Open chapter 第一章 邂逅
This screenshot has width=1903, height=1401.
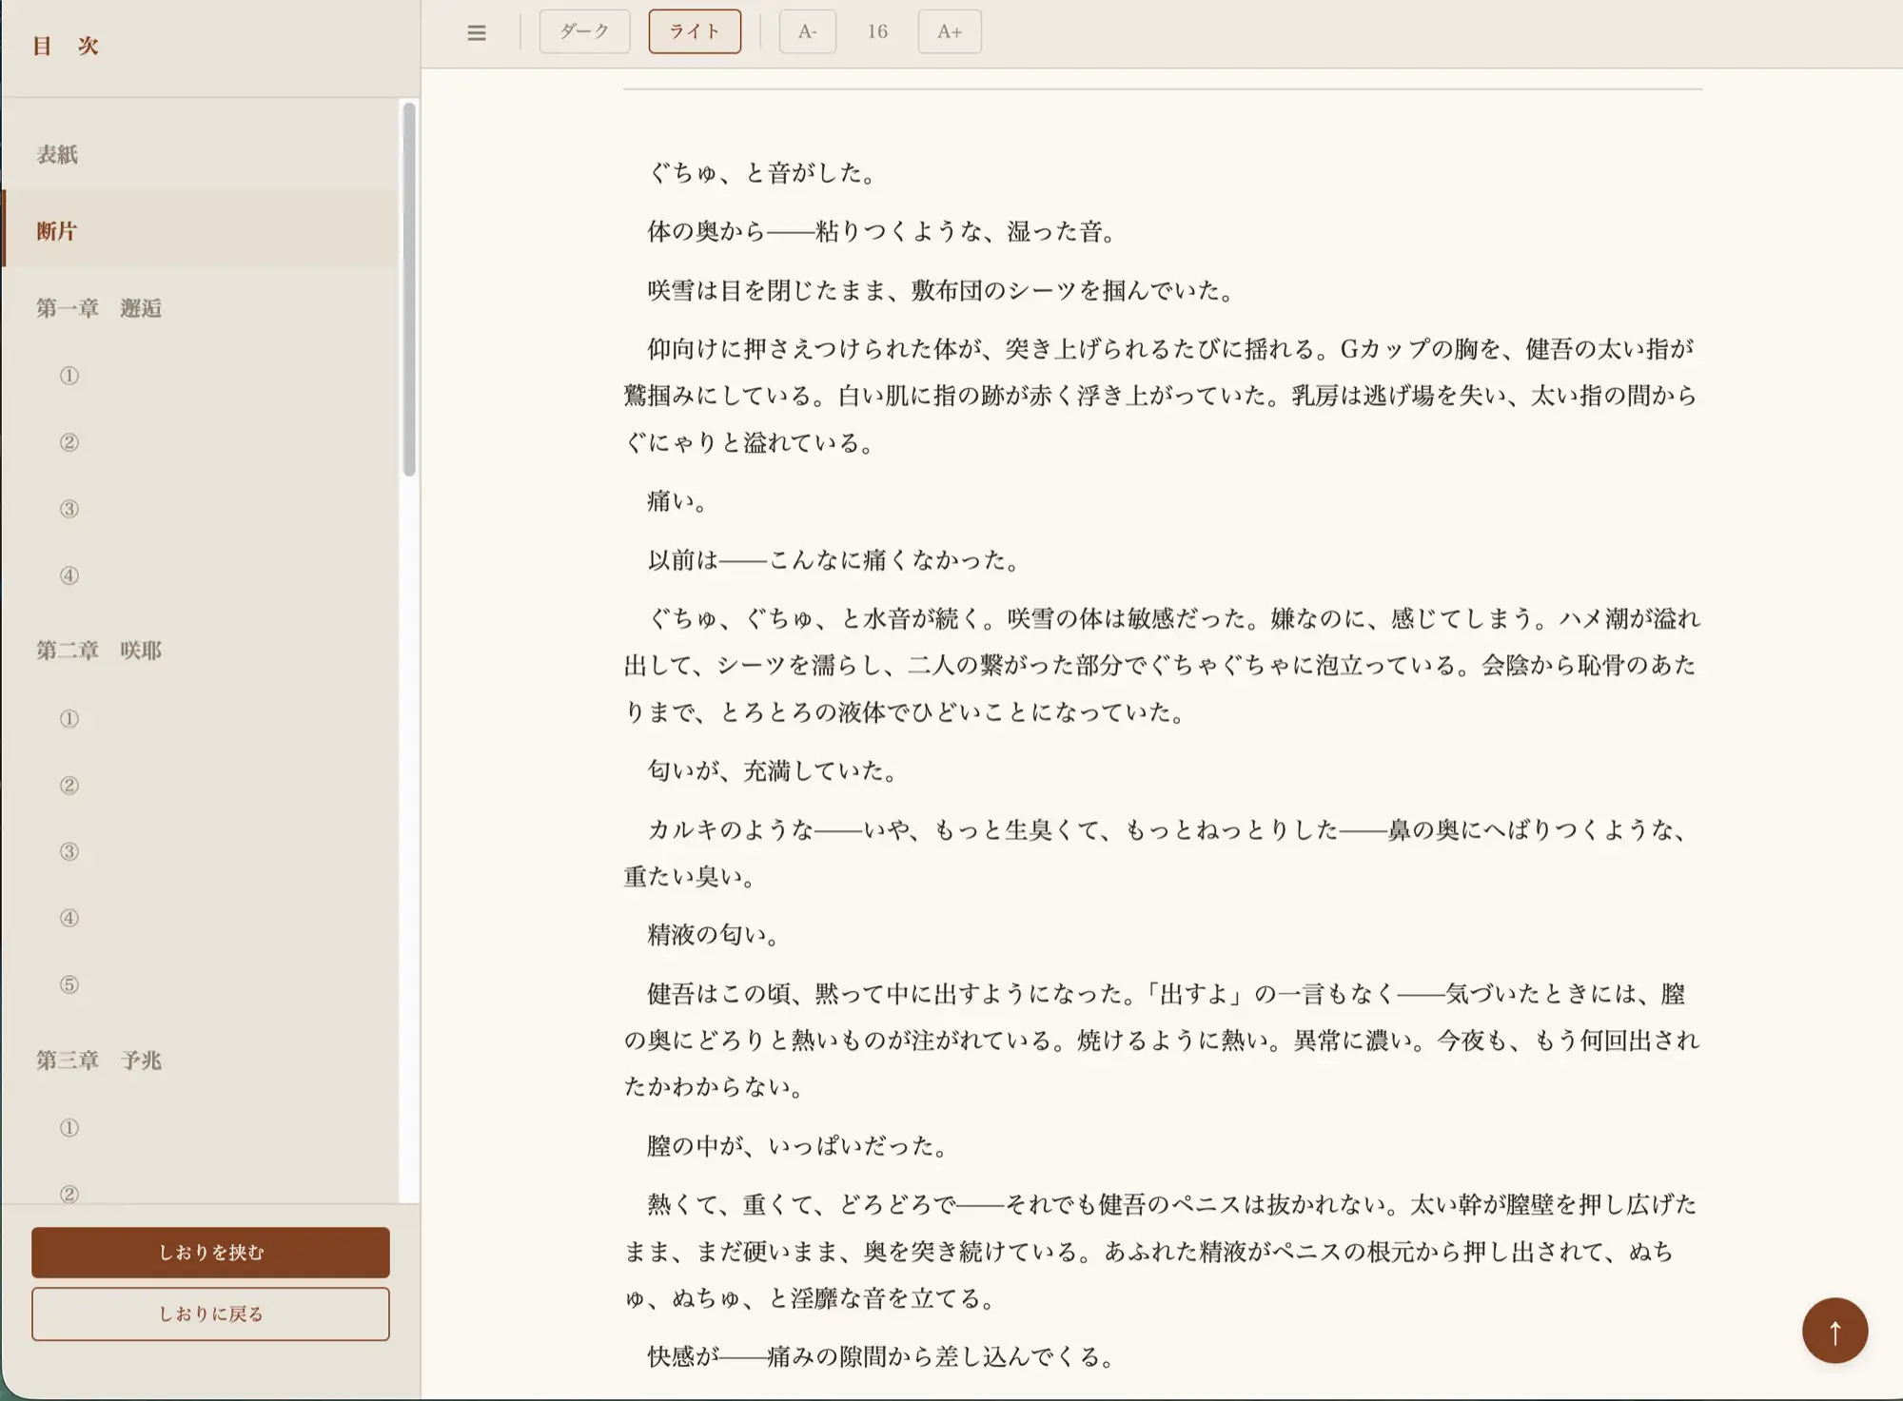(x=99, y=307)
